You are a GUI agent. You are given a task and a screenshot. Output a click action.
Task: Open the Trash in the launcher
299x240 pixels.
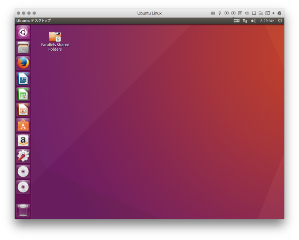coord(23,210)
